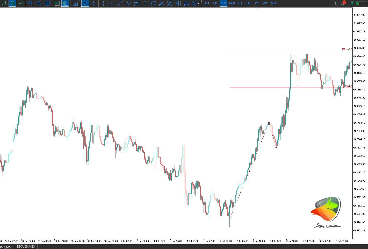Select the crosshair tool
Screen dimensions: 368x249
click(94, 3)
